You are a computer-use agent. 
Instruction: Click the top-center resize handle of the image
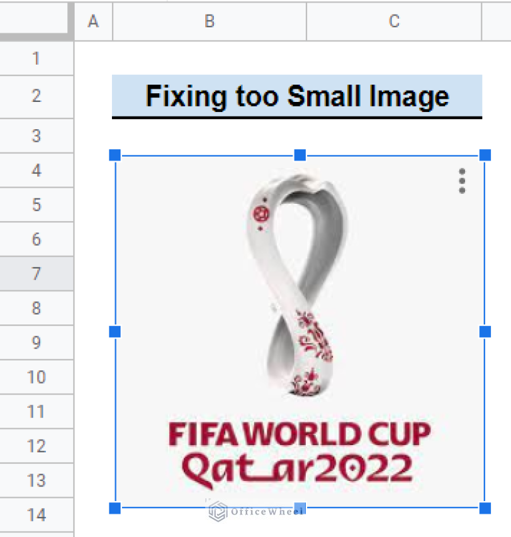[x=298, y=156]
